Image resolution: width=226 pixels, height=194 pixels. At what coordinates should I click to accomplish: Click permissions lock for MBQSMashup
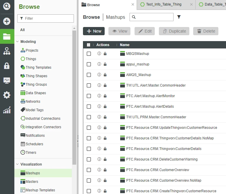105,54
